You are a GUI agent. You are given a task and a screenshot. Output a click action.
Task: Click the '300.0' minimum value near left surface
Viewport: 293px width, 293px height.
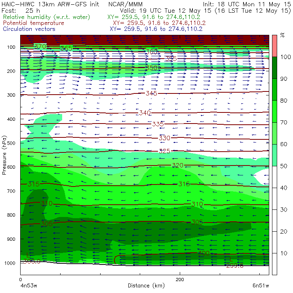click(32, 262)
